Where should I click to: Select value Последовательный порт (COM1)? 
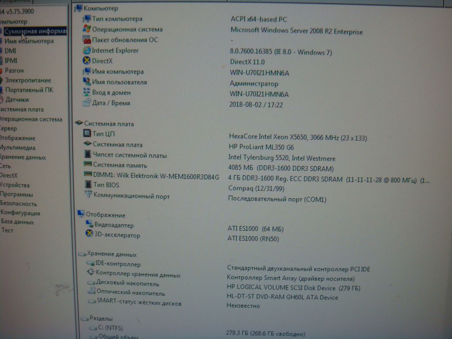pos(277,199)
